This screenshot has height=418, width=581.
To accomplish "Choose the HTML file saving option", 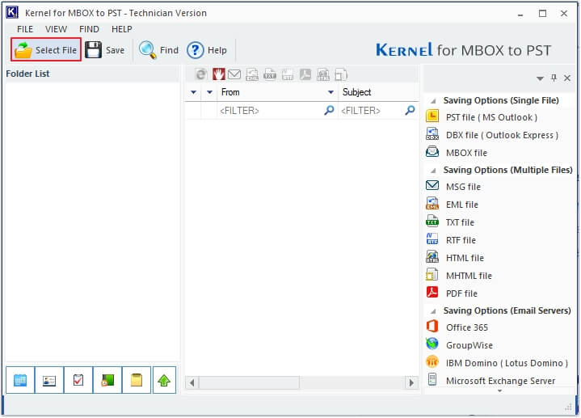I will point(465,258).
